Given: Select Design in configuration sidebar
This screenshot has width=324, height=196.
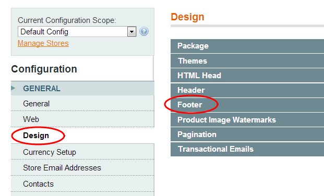Looking at the screenshot, I should point(82,136).
